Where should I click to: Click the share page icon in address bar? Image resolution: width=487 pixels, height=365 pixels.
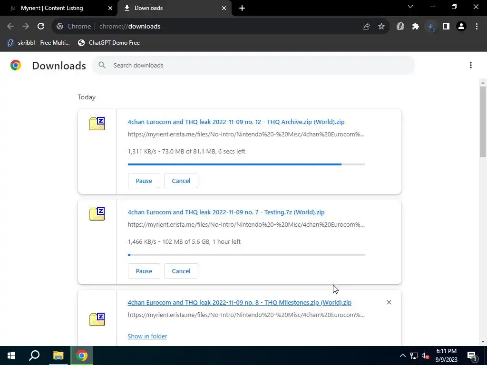click(366, 27)
